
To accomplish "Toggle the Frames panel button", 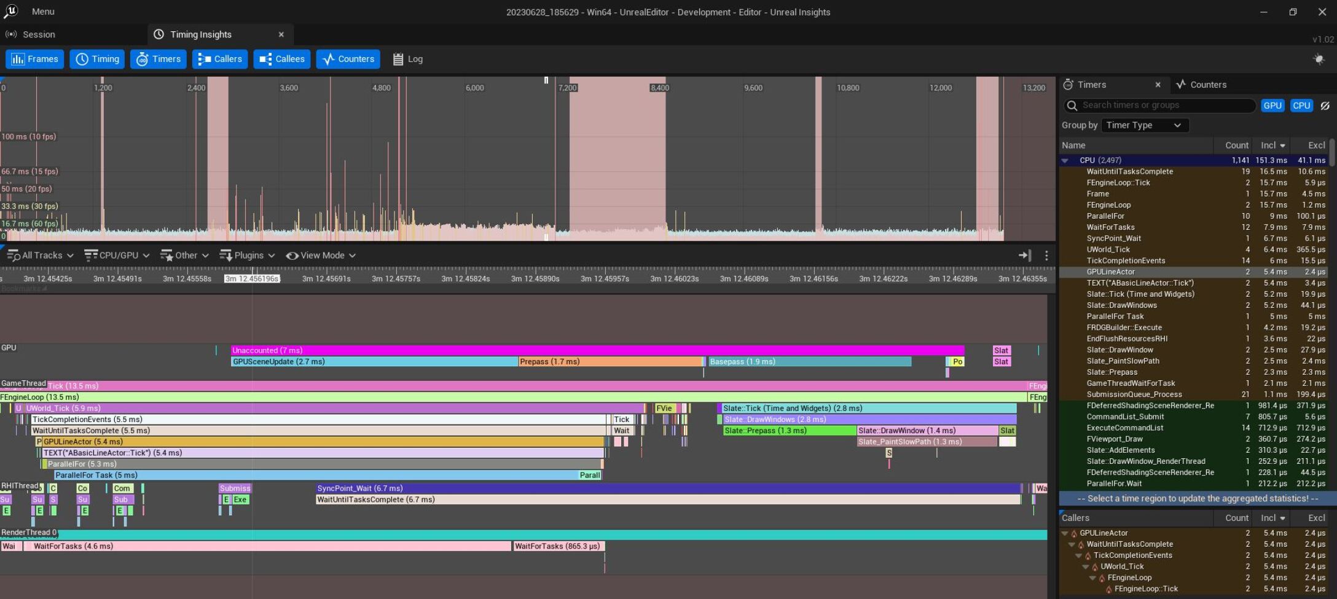I will [x=35, y=59].
